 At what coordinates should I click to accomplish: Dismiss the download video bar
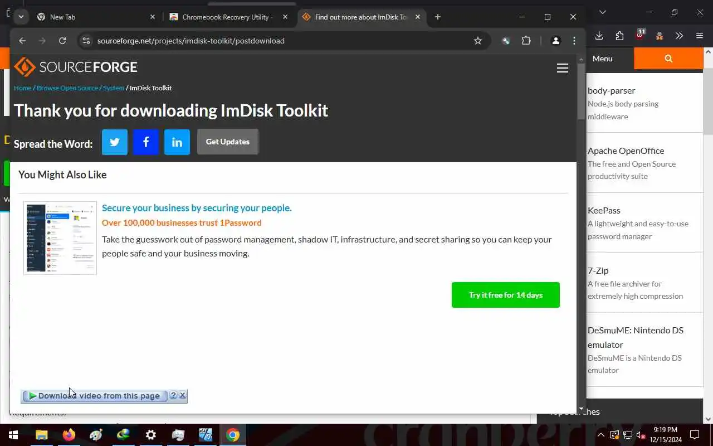click(x=182, y=395)
